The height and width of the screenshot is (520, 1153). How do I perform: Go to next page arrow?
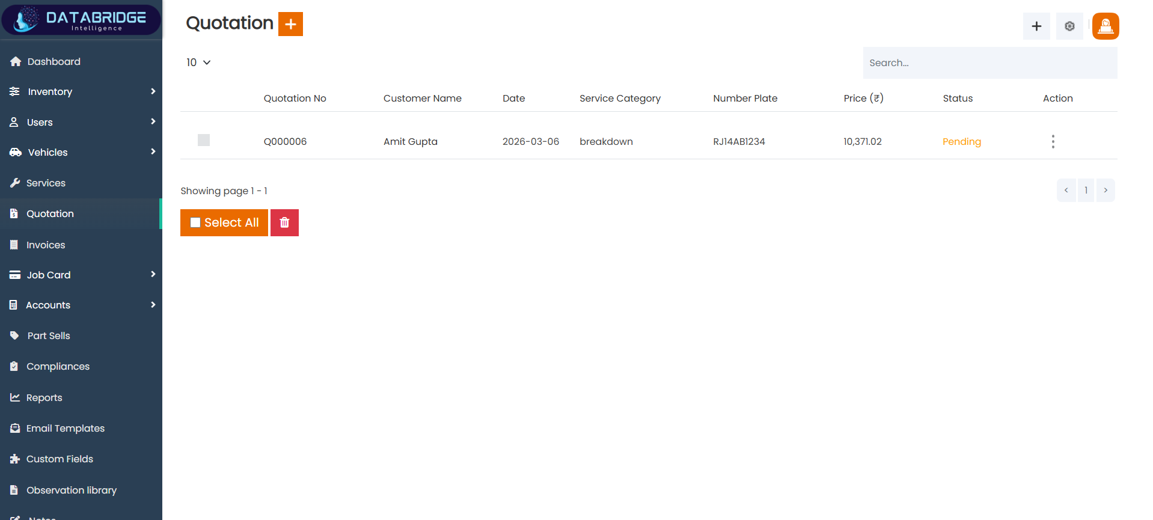(1106, 190)
